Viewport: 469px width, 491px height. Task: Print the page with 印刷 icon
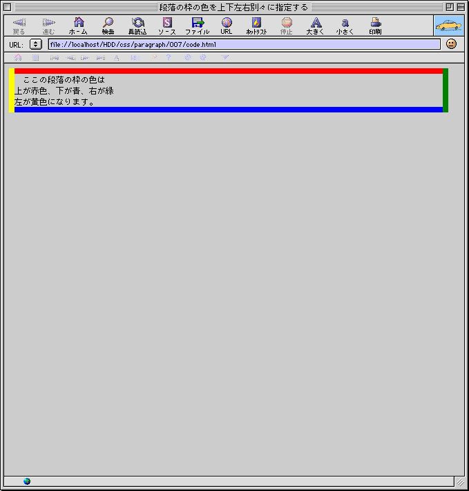point(376,22)
